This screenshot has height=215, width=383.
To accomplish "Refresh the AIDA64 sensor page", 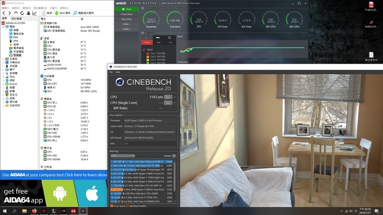I will click(x=22, y=13).
